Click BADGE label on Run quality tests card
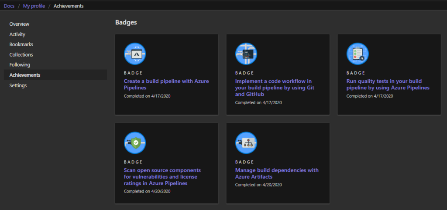This screenshot has height=210, width=447. pyautogui.click(x=356, y=73)
